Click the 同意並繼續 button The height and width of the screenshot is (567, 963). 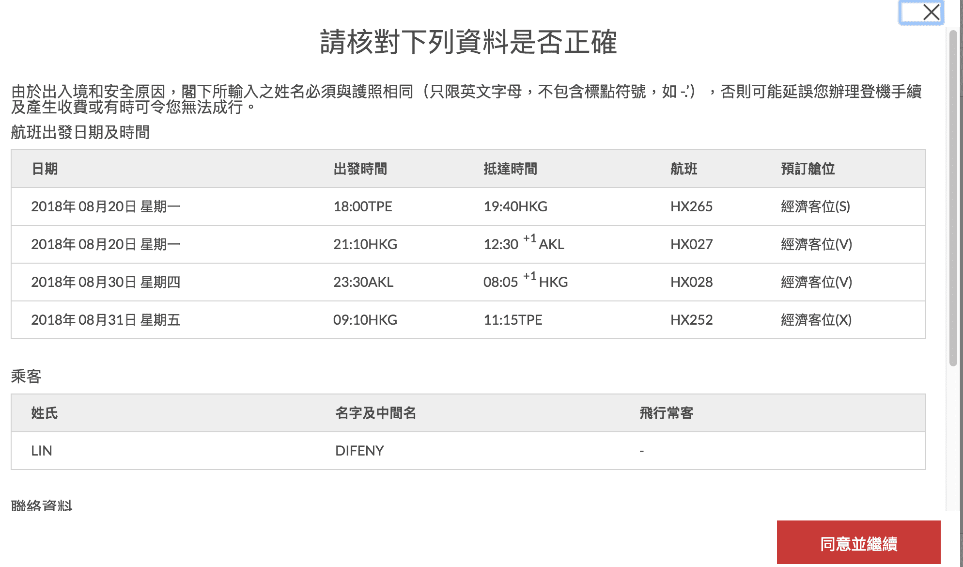(x=858, y=543)
